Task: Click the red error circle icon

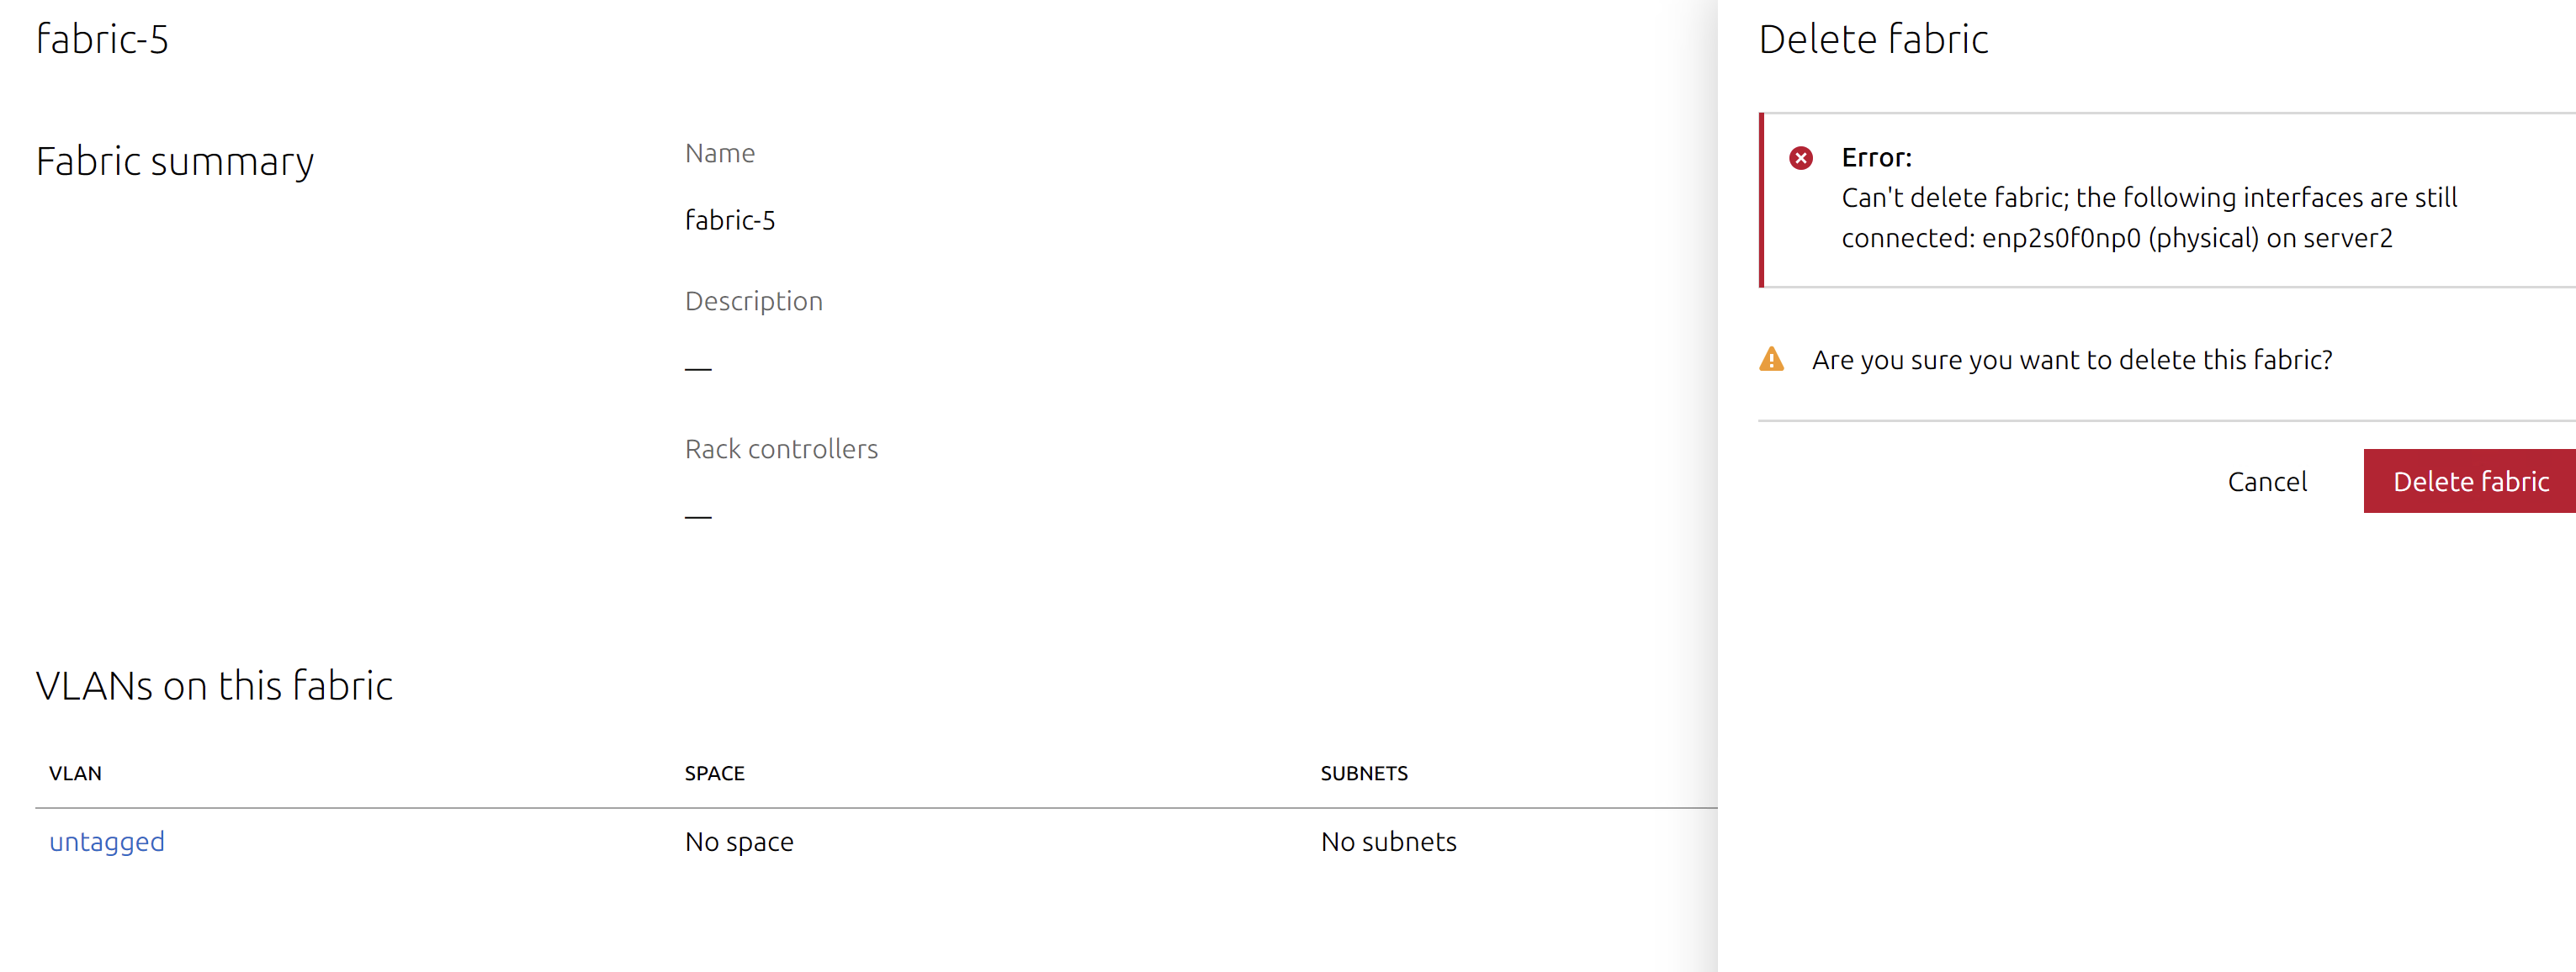Action: coord(1800,158)
